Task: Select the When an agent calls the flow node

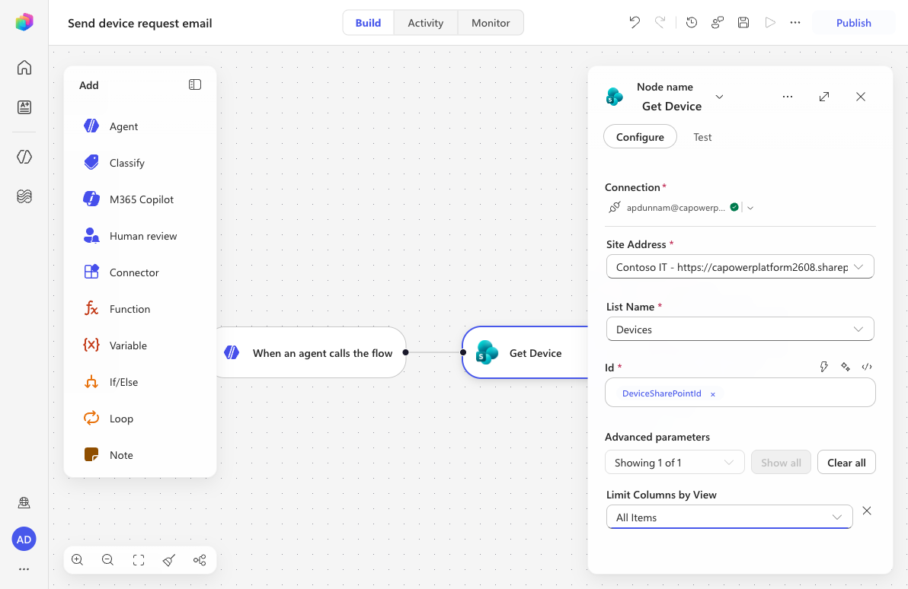Action: tap(310, 352)
